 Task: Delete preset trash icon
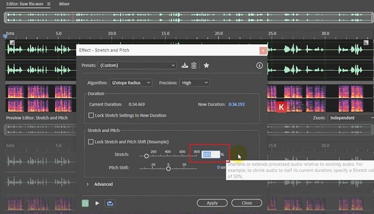coord(193,65)
